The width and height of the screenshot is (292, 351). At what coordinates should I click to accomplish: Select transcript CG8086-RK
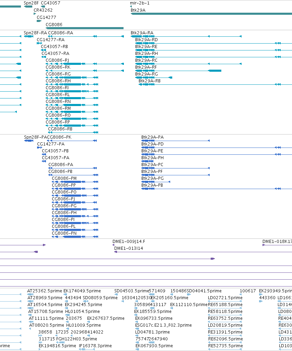coord(58,67)
